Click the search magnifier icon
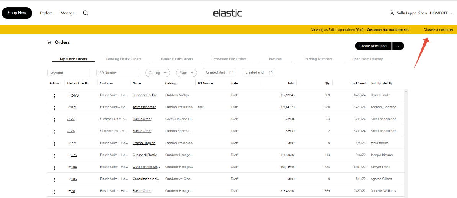 85,13
